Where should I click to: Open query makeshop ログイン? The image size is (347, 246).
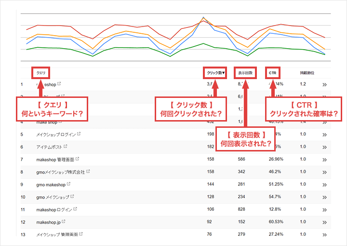[54, 210]
